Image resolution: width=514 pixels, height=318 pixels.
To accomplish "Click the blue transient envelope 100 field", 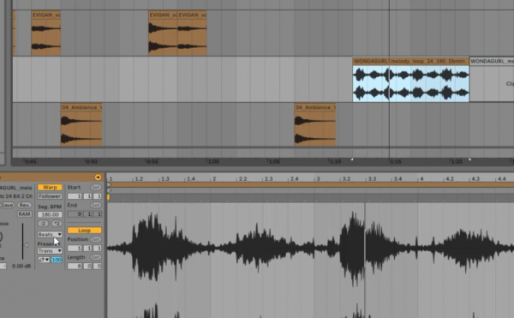I will click(57, 260).
